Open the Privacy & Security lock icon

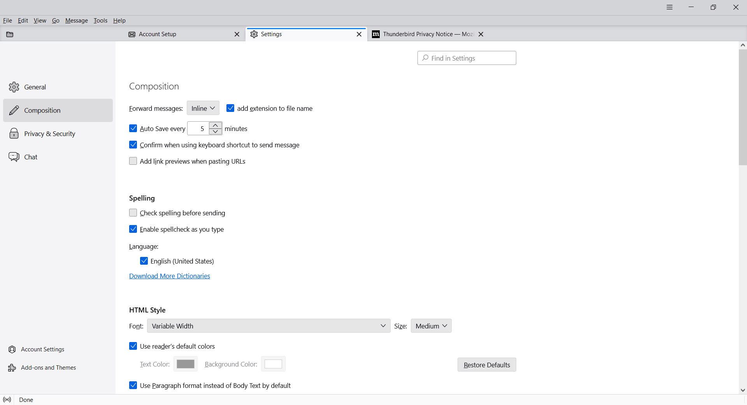(x=14, y=134)
